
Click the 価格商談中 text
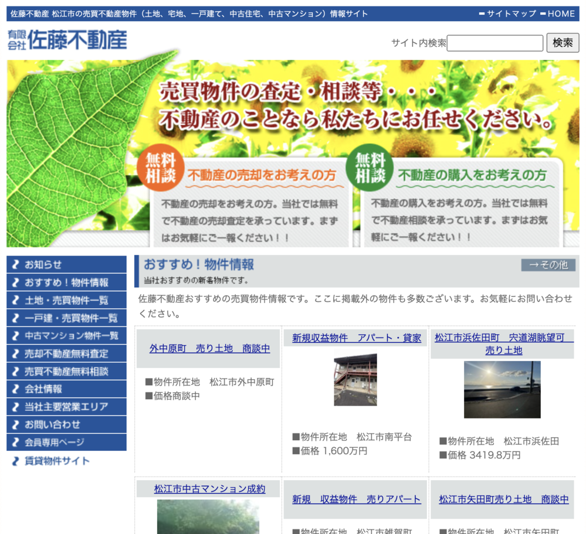tap(172, 396)
